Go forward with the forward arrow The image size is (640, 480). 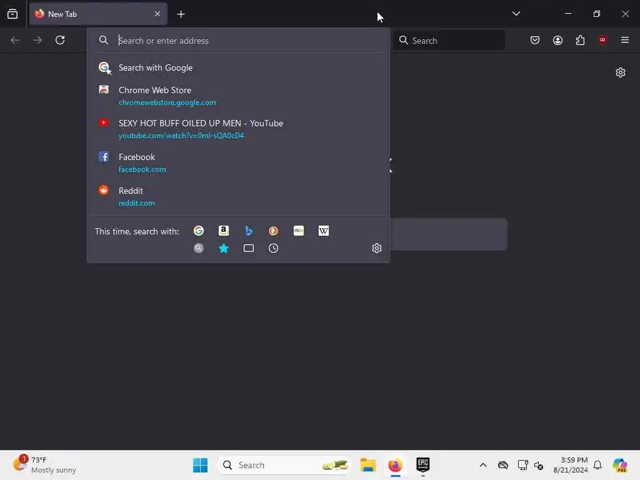pyautogui.click(x=37, y=40)
